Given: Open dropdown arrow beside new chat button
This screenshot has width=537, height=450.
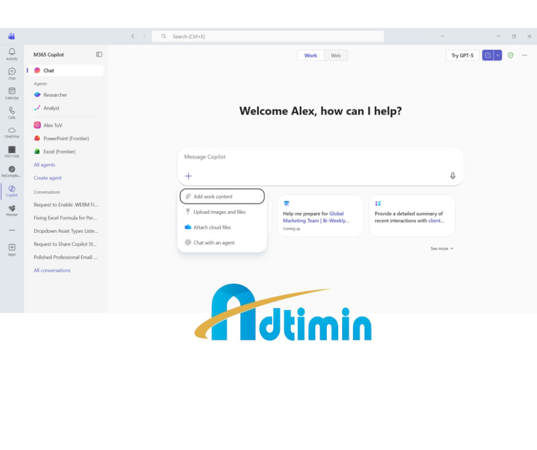Looking at the screenshot, I should coord(498,55).
